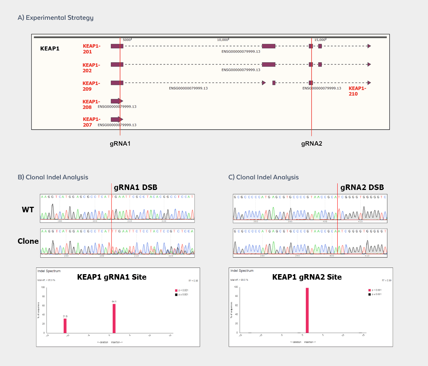The image size is (428, 366).
Task: Click the large middle exon of KEAP1-201
Action: (x=269, y=46)
